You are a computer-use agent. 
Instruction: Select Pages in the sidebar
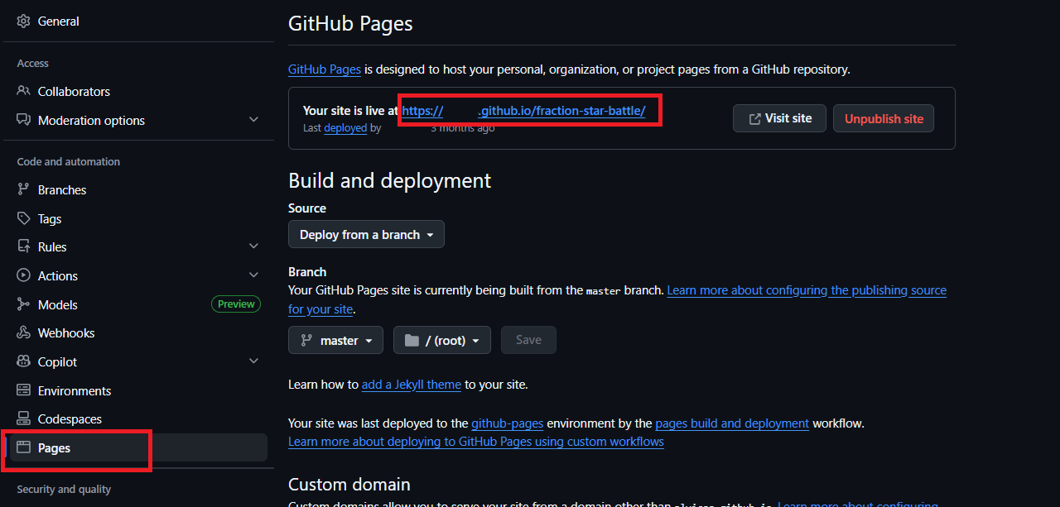[137, 447]
